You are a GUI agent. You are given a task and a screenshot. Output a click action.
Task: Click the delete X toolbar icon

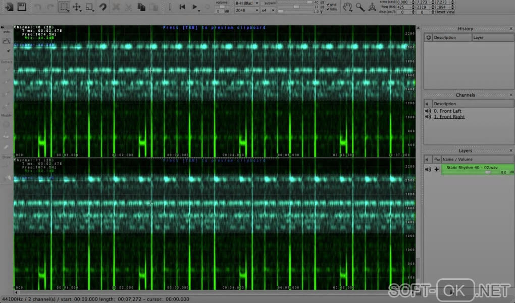116,7
